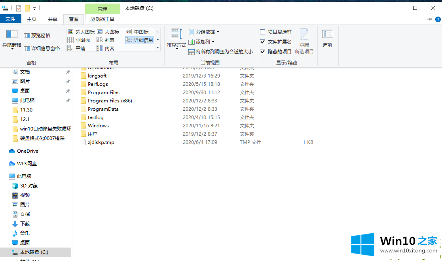This screenshot has height=261, width=442.
Task: Switch layout to Content (内容)
Action: pyautogui.click(x=105, y=49)
